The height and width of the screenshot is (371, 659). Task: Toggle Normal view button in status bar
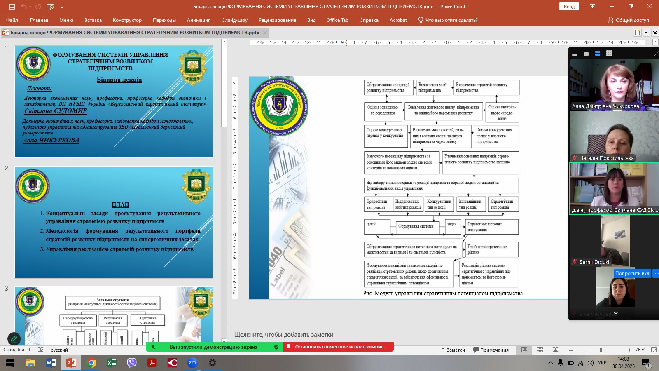point(524,350)
